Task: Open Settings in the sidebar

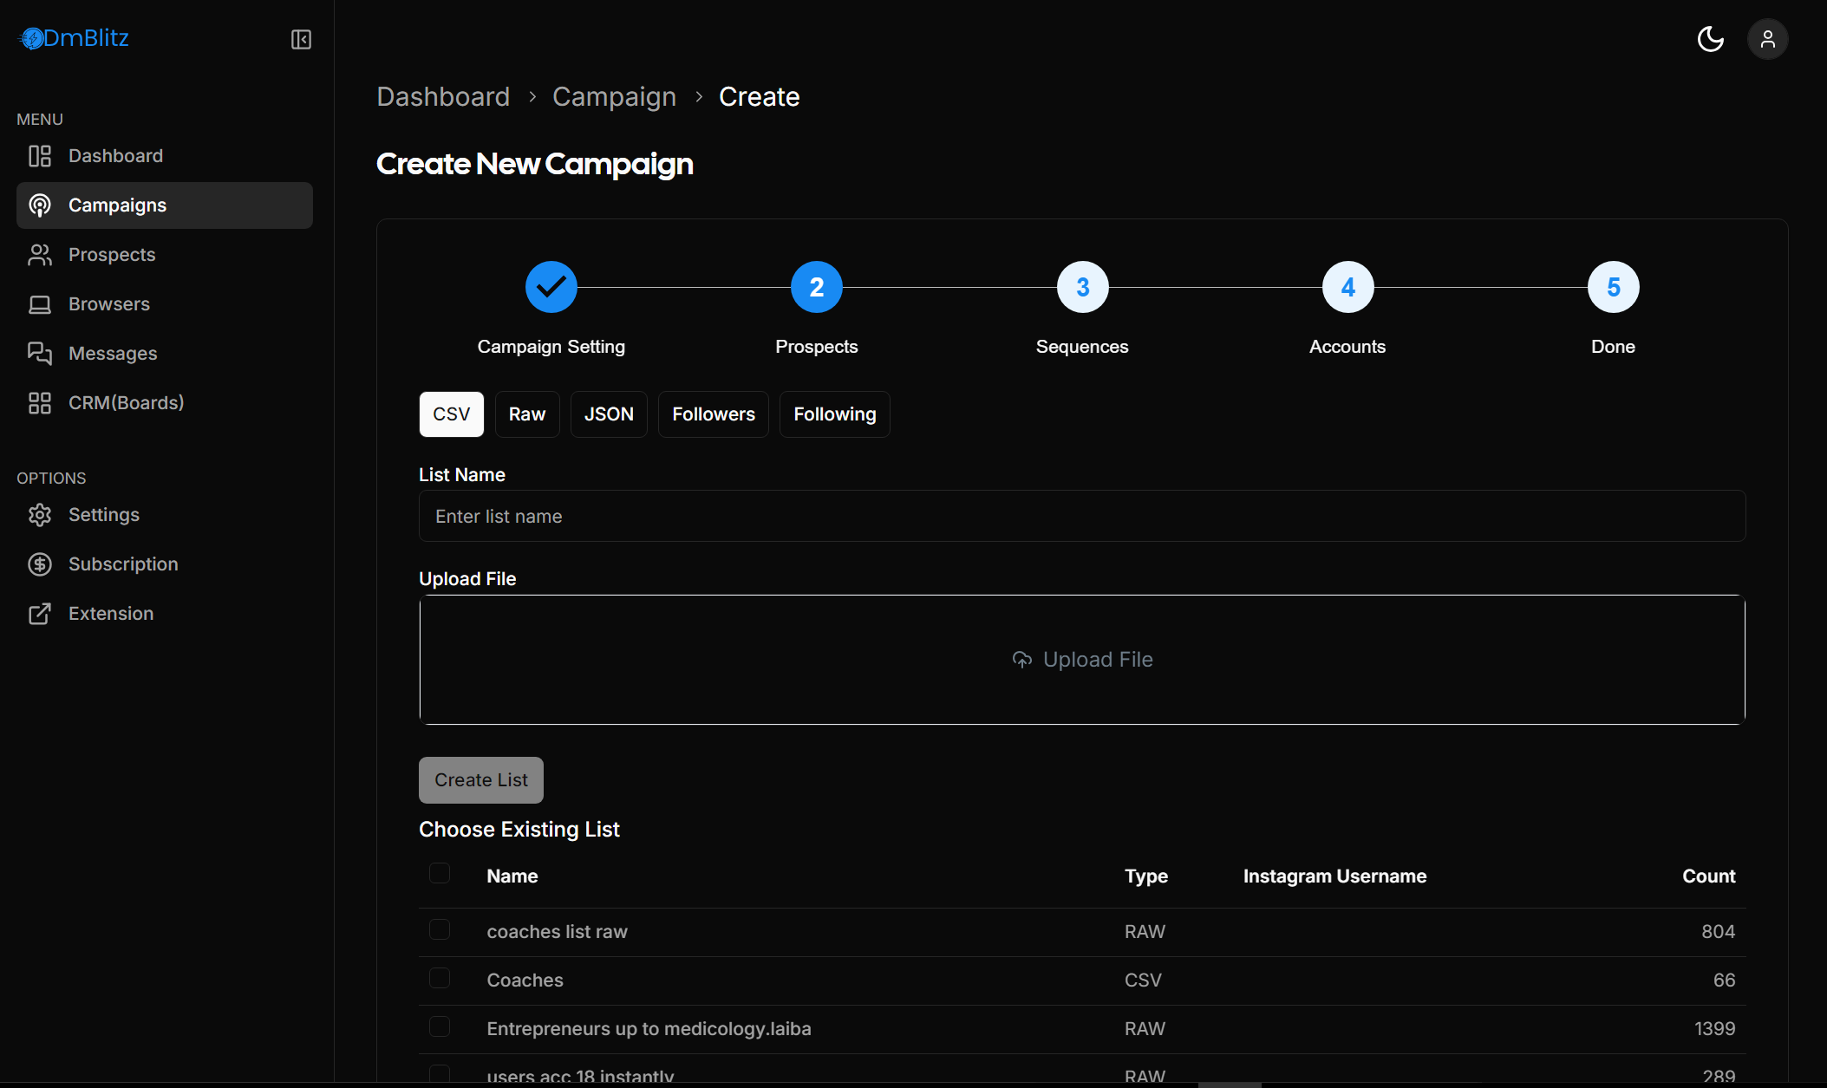Action: click(165, 515)
